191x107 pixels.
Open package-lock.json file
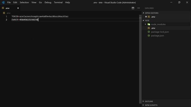[x=160, y=32]
